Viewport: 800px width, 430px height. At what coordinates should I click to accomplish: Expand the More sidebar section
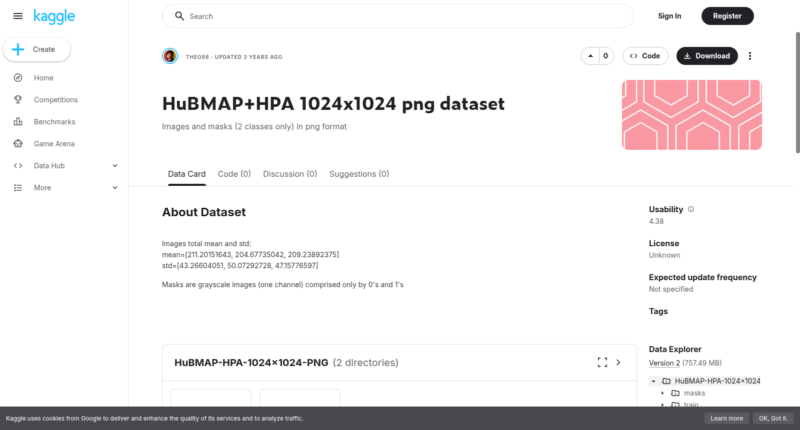pos(64,188)
